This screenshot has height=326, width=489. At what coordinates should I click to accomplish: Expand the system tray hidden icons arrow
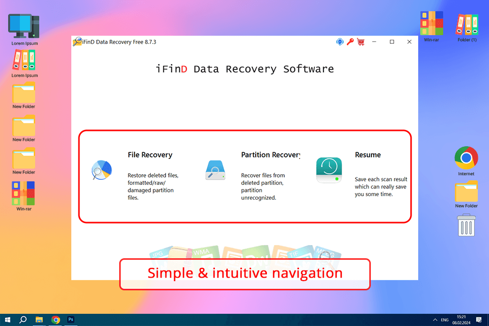pyautogui.click(x=434, y=320)
